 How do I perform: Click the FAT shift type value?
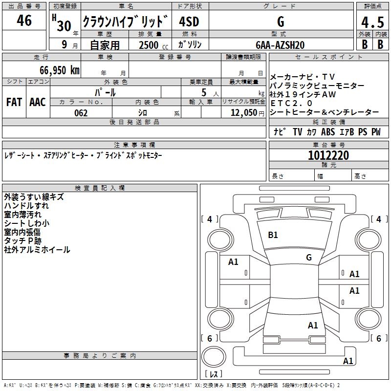(14, 102)
